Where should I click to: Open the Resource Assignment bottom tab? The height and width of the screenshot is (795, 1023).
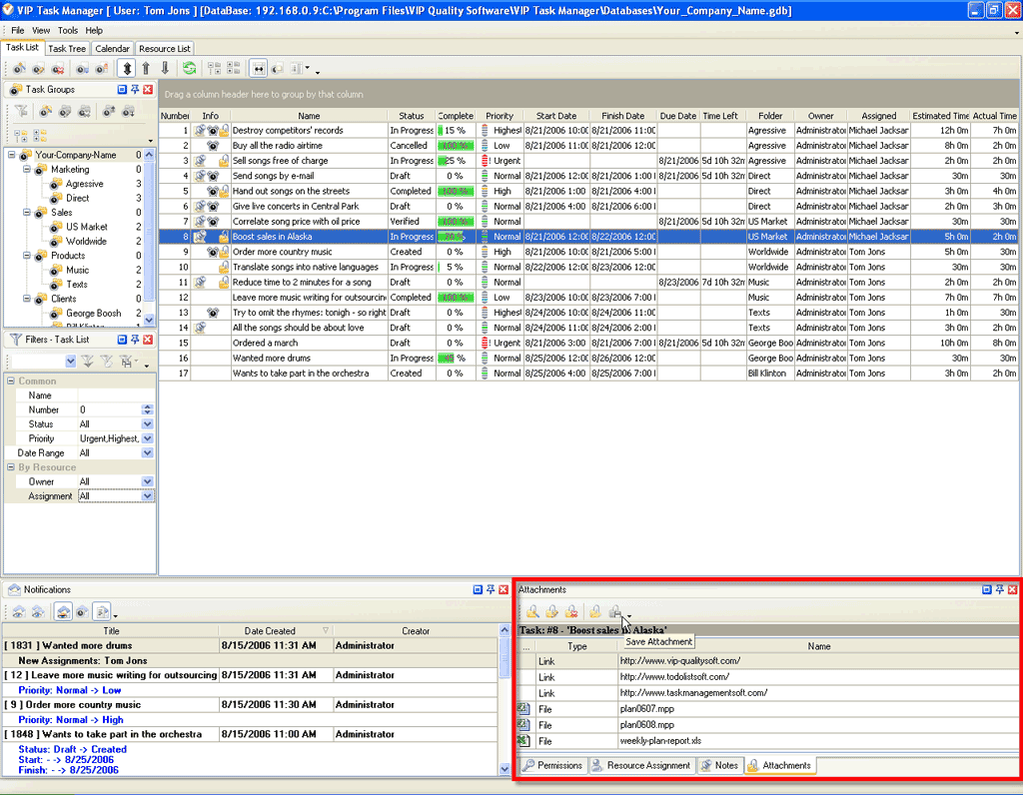(x=640, y=766)
